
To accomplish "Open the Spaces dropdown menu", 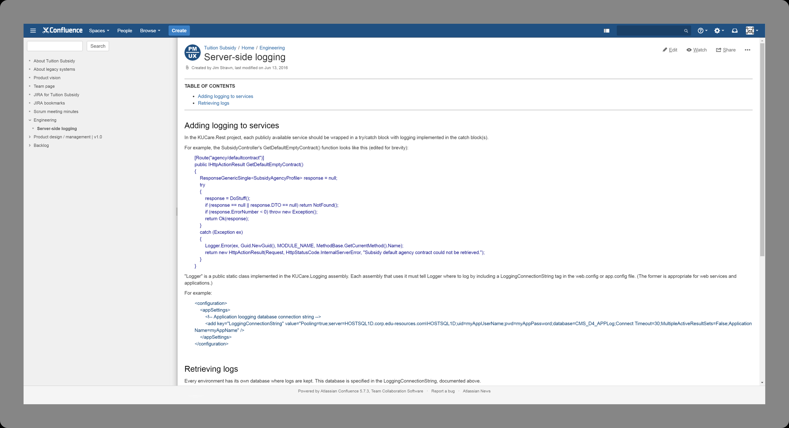I will click(99, 31).
